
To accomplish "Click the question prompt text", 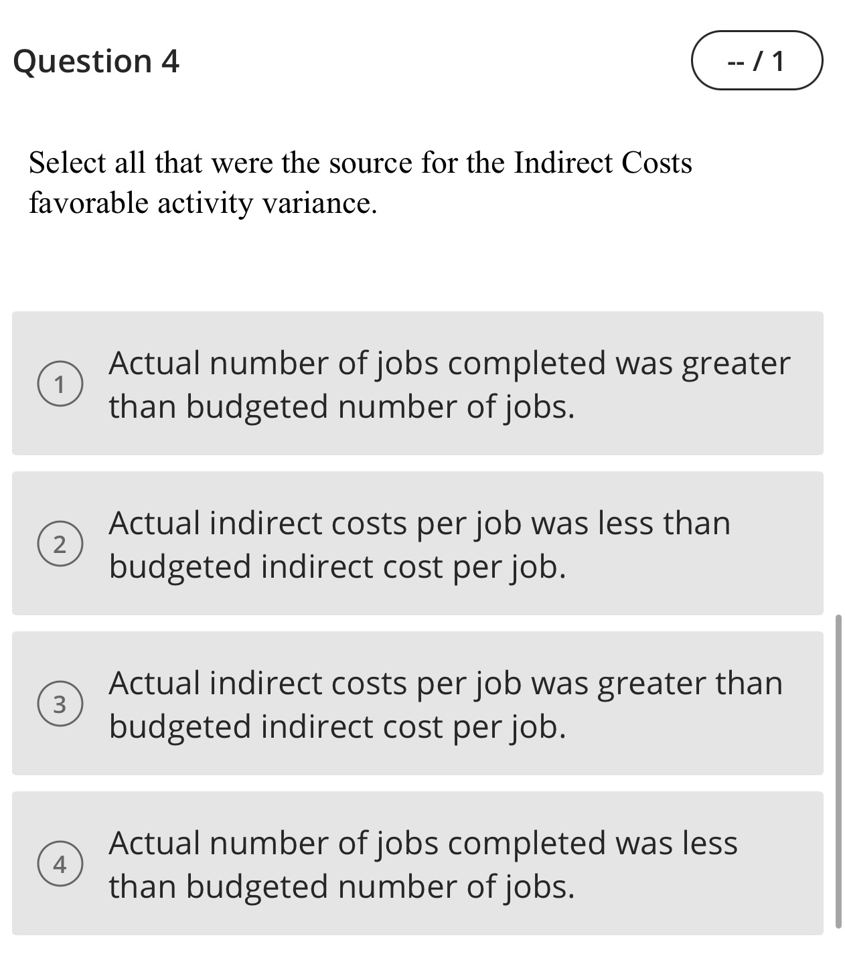I will tap(362, 182).
